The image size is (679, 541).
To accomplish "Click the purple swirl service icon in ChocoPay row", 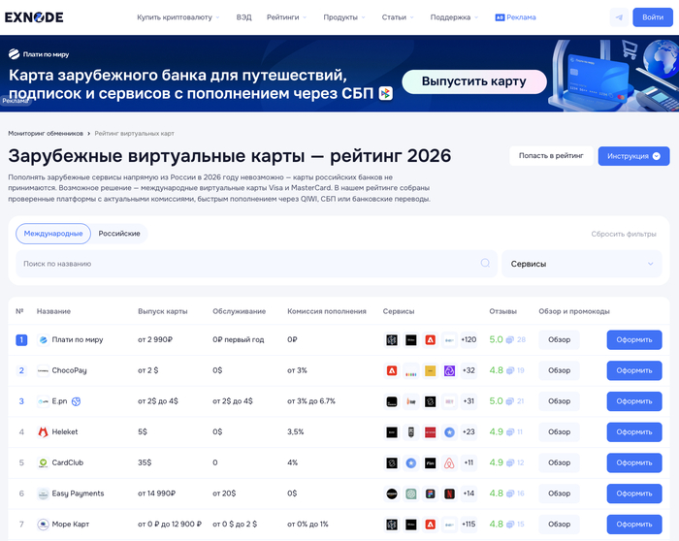I will (449, 370).
